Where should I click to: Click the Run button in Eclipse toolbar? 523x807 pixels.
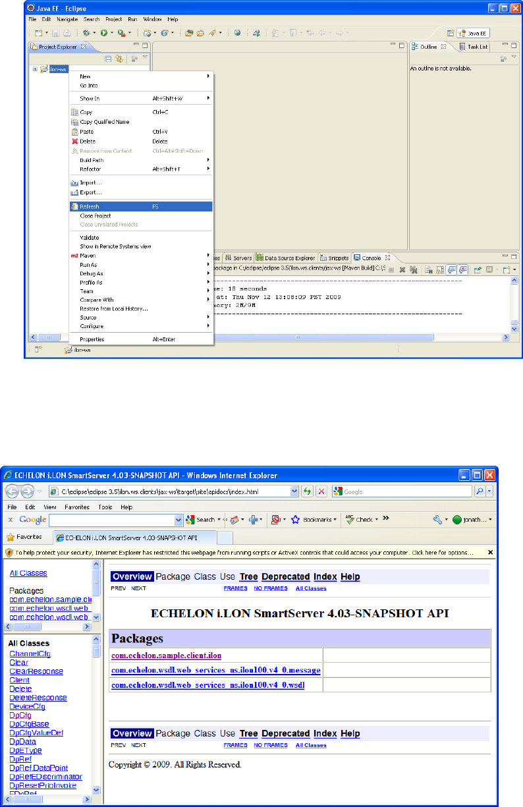(103, 32)
